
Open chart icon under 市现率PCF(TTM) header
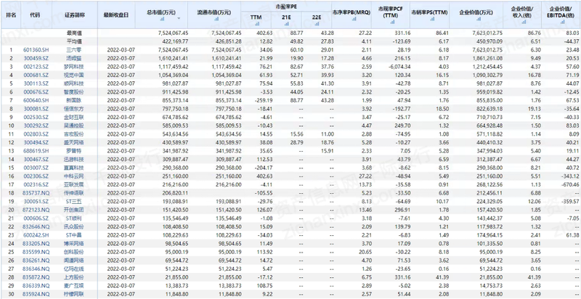pyautogui.click(x=391, y=22)
